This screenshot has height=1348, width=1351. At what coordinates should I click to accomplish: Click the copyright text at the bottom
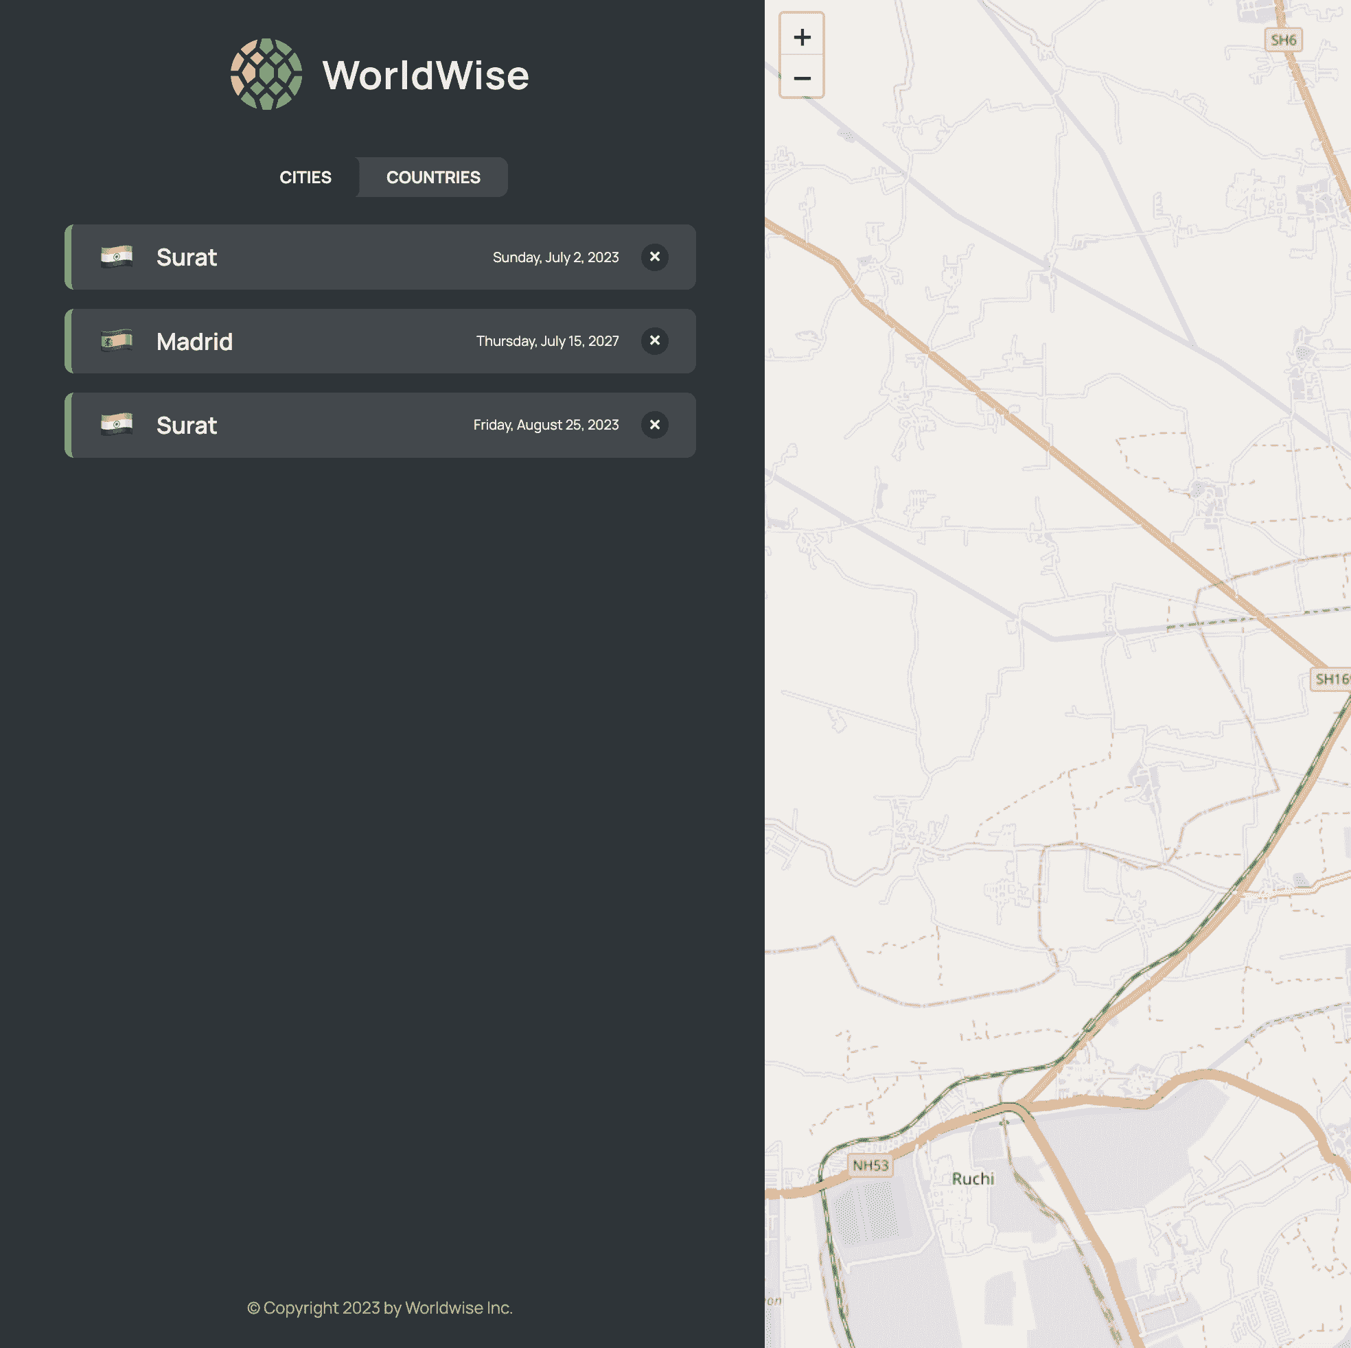380,1308
